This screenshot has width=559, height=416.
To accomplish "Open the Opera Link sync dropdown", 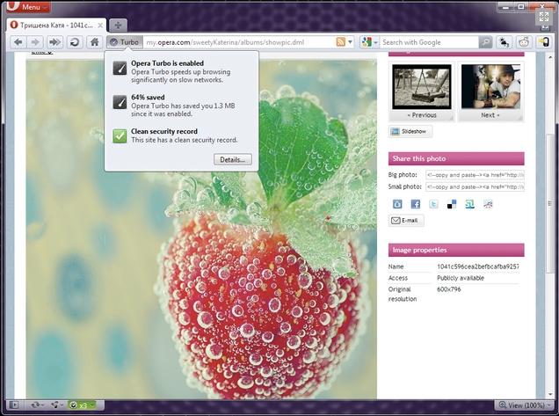I will click(37, 405).
